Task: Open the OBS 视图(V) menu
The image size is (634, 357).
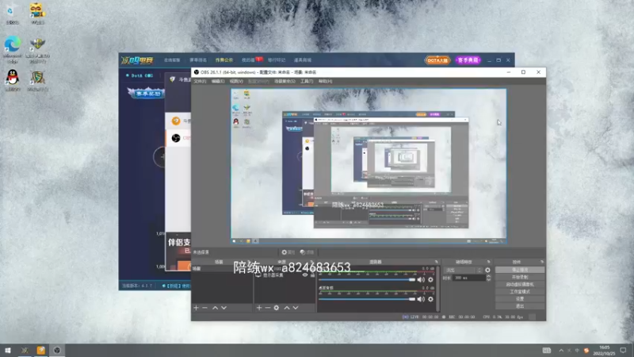Action: click(236, 82)
